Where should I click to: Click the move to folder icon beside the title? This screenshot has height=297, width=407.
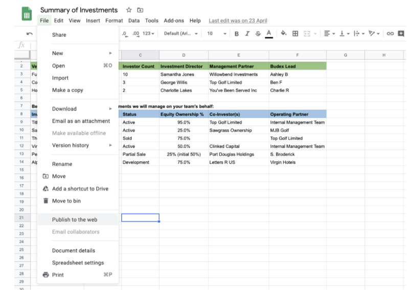coord(140,10)
